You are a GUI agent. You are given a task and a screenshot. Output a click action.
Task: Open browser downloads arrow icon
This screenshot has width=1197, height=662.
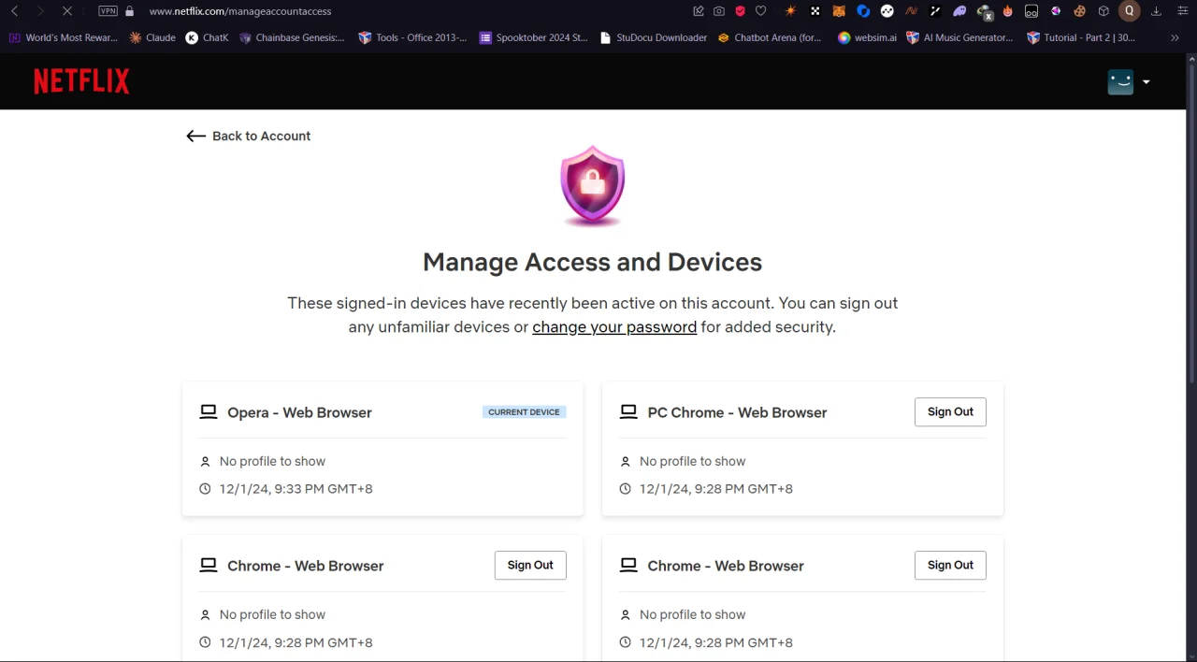tap(1156, 11)
